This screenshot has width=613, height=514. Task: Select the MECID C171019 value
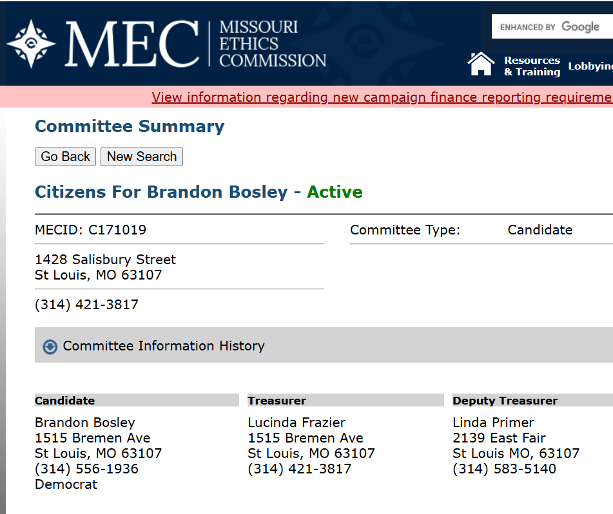[x=120, y=230]
